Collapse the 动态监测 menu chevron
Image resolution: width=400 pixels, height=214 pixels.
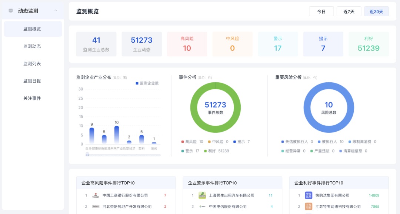(x=56, y=11)
